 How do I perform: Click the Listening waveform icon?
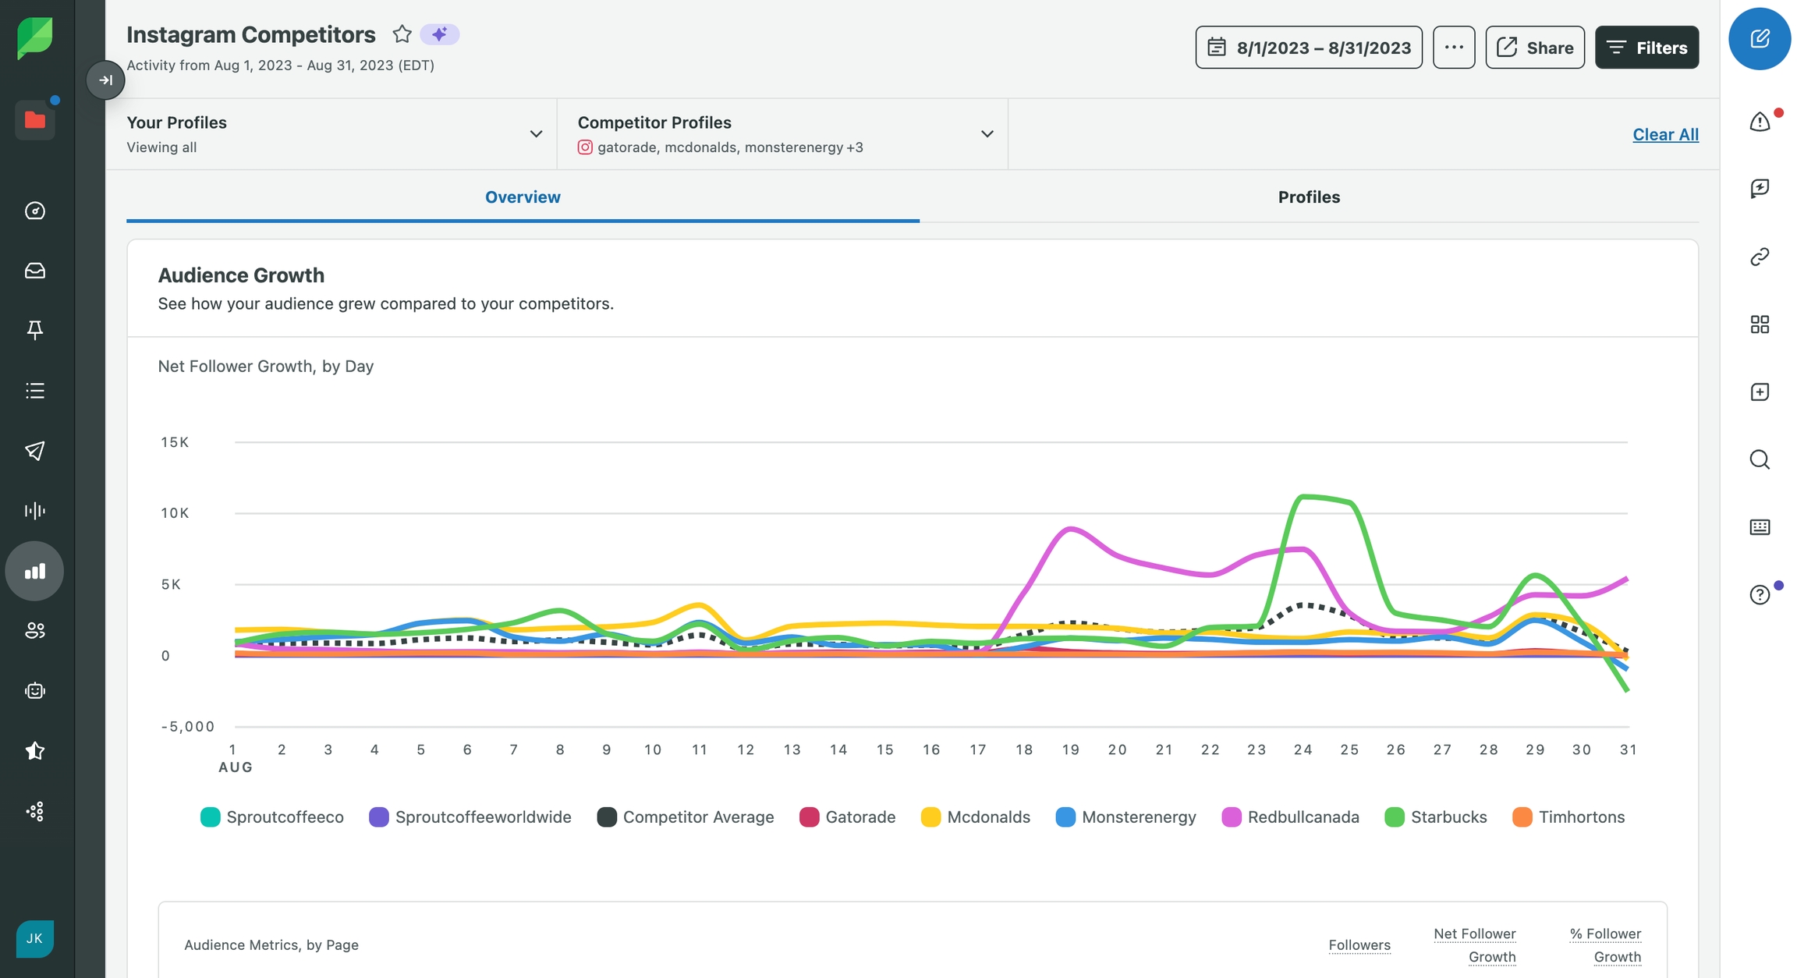click(35, 511)
